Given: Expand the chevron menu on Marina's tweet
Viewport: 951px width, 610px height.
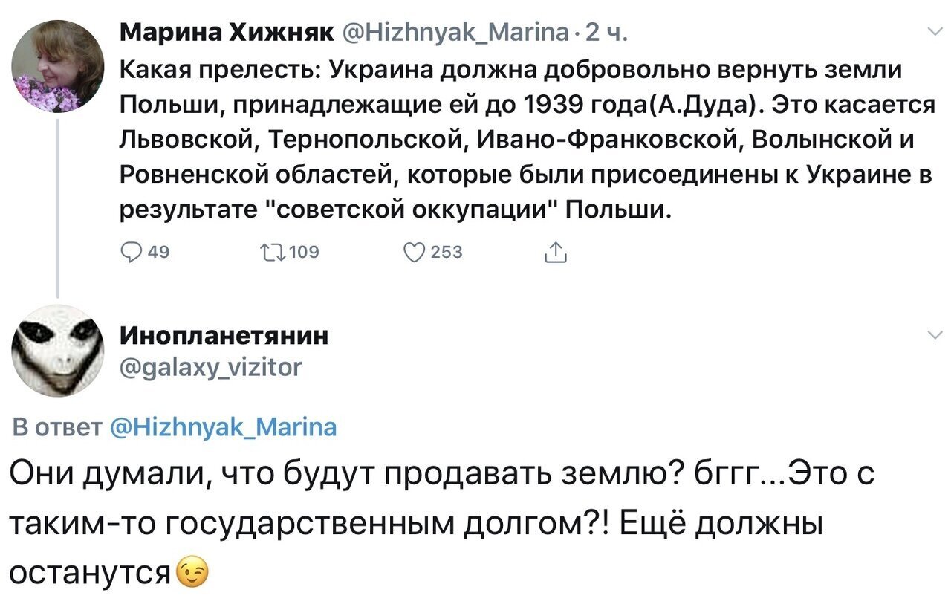Looking at the screenshot, I should pos(932,32).
